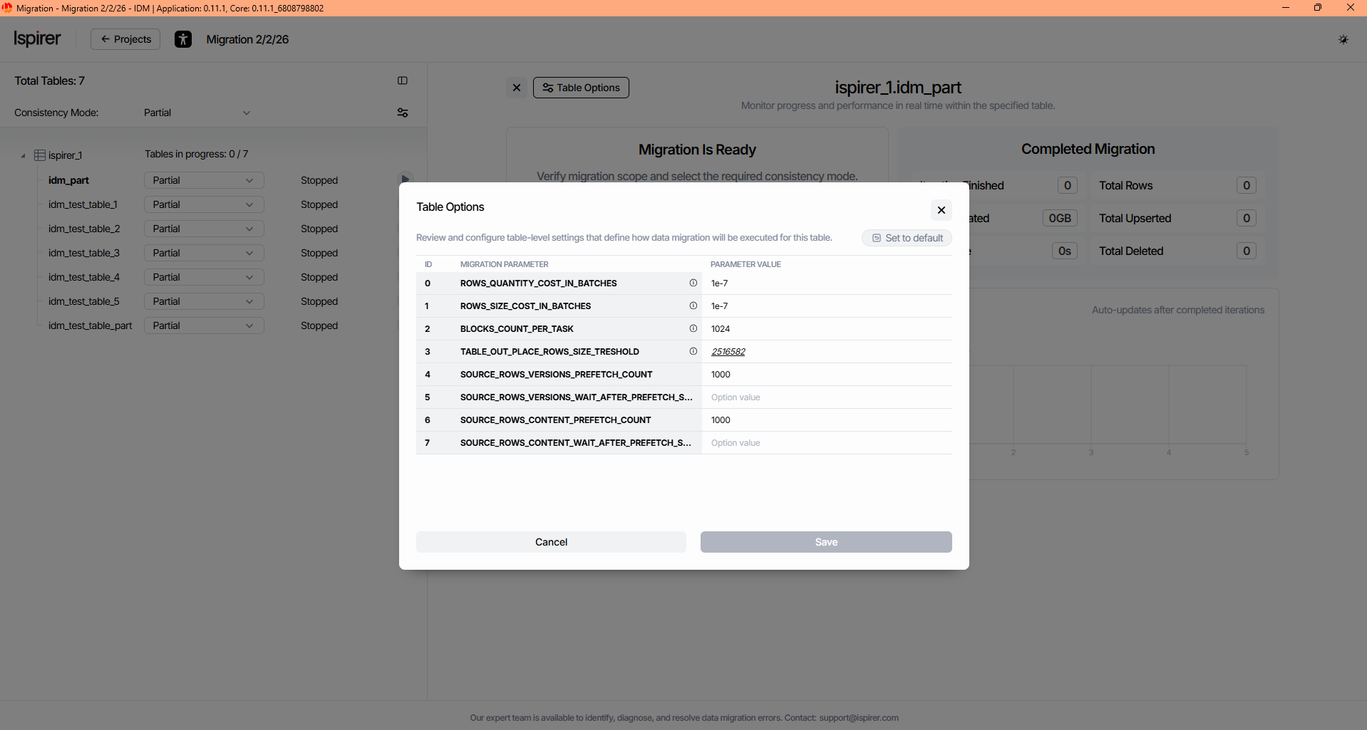The height and width of the screenshot is (730, 1367).
Task: Open consistency dropdown for idm_test_table_part
Action: tap(203, 325)
